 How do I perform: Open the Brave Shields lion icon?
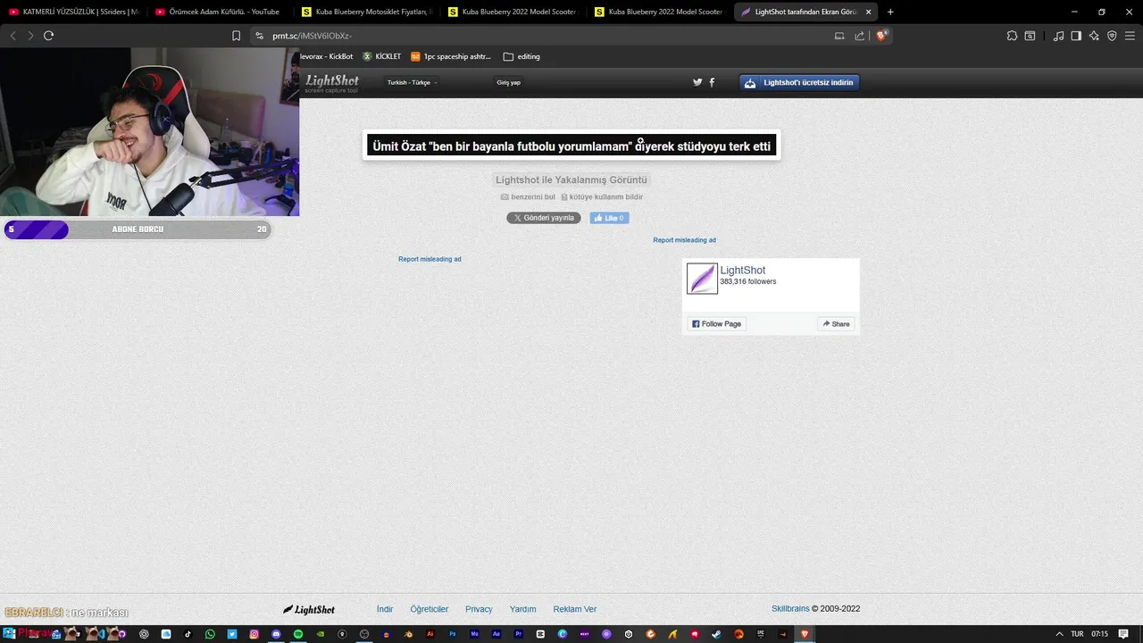point(881,36)
